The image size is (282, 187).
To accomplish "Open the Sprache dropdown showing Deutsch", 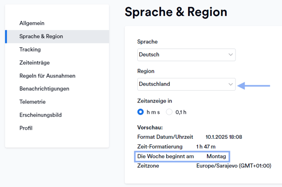I will pyautogui.click(x=186, y=55).
